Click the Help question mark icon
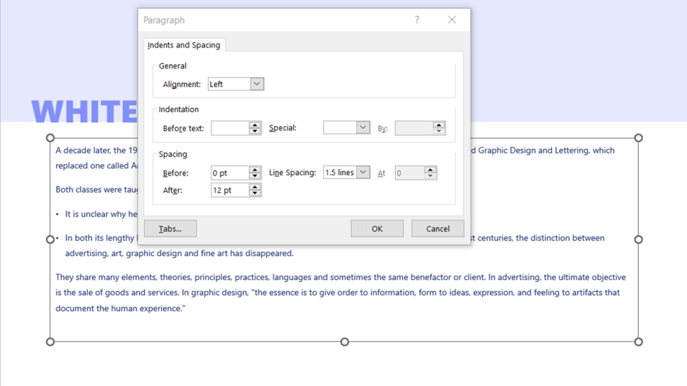 point(417,20)
